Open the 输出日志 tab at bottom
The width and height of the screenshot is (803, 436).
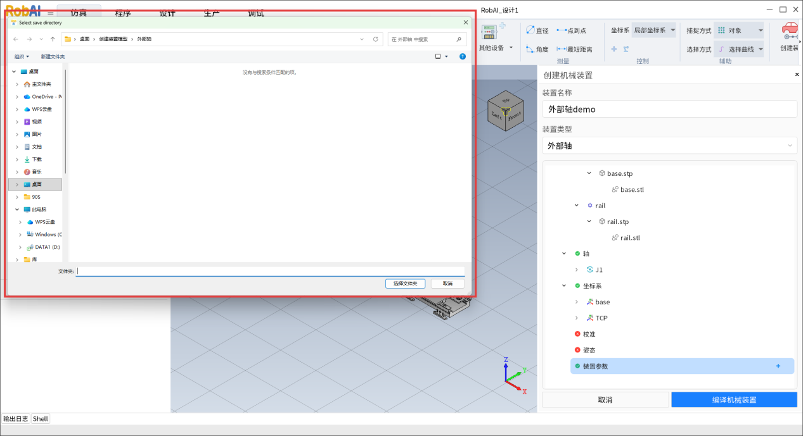[16, 419]
